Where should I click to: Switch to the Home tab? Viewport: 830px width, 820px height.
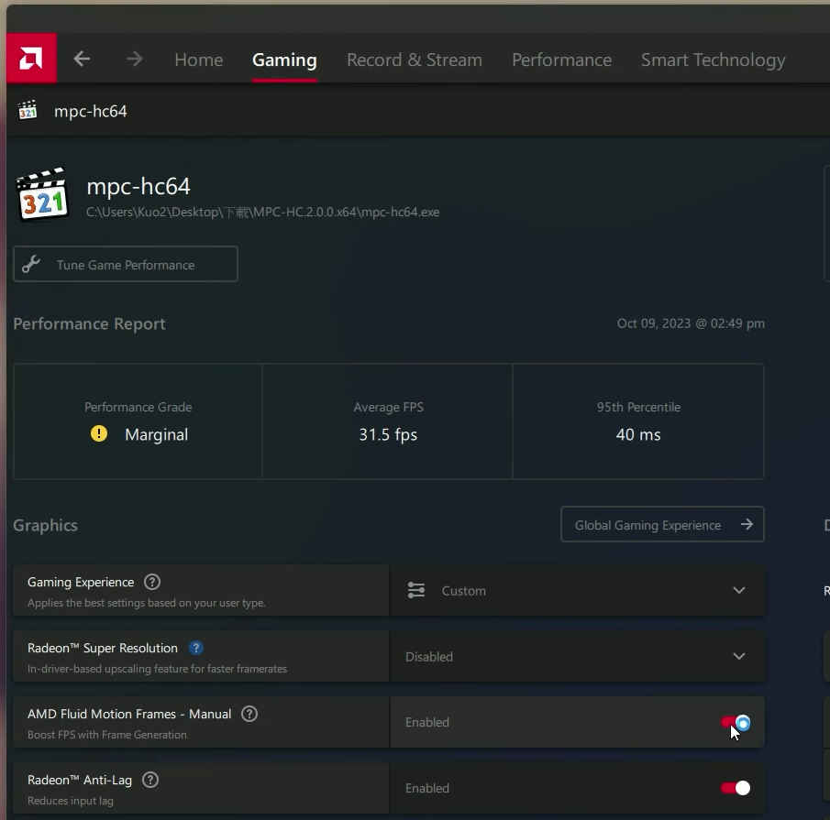click(198, 60)
